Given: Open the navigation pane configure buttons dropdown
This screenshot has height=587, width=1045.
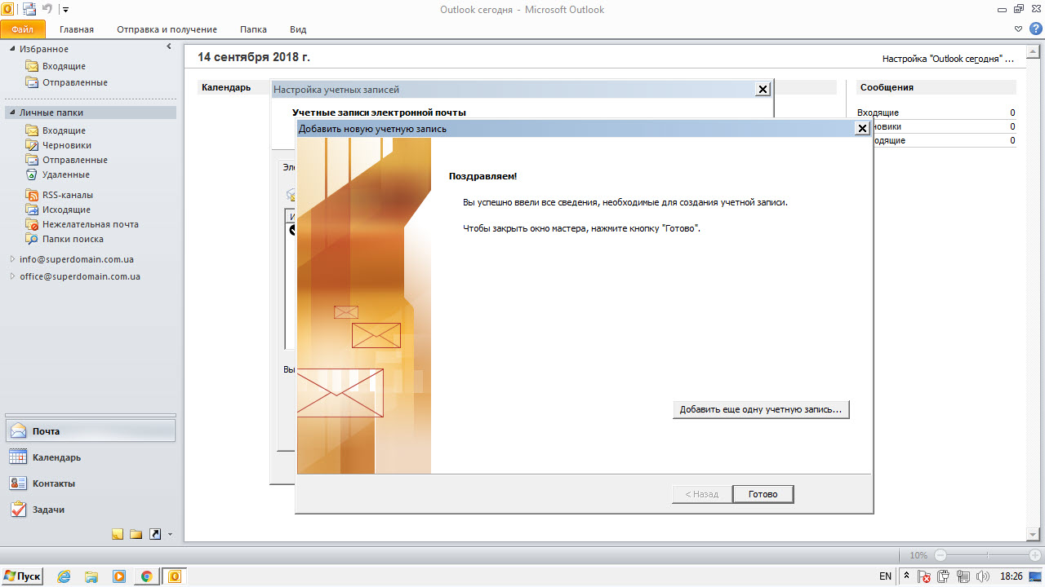Looking at the screenshot, I should pyautogui.click(x=170, y=535).
